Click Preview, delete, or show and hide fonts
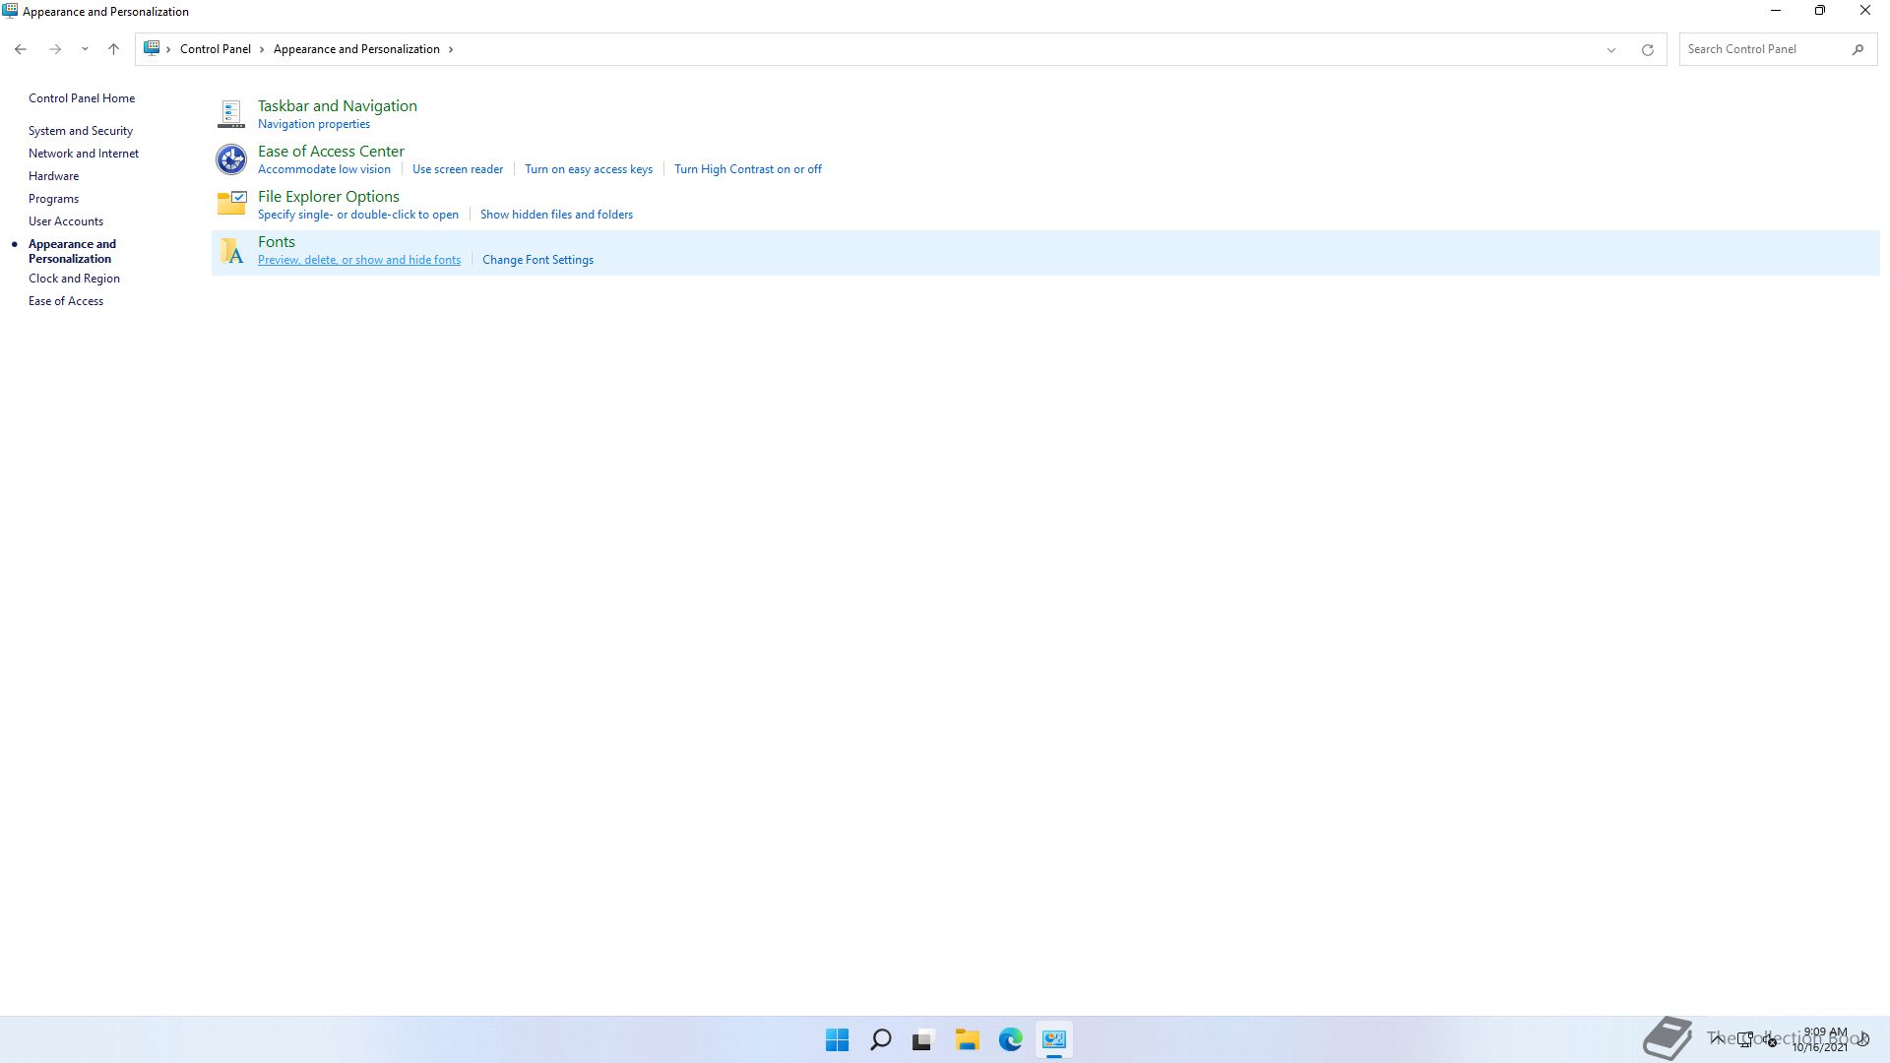The image size is (1890, 1063). pyautogui.click(x=359, y=260)
